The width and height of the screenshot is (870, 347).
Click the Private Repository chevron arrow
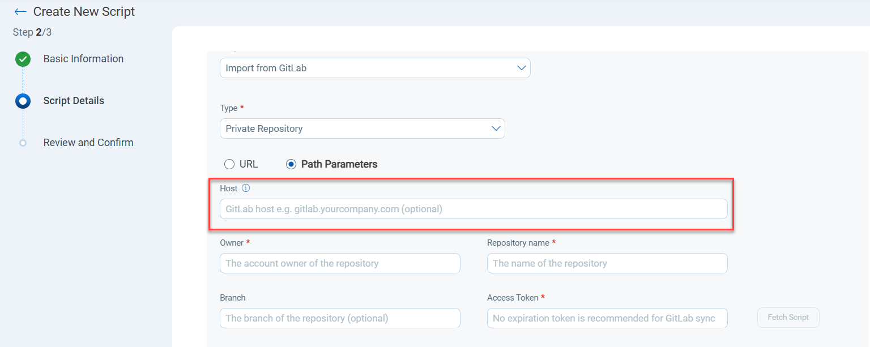(496, 128)
